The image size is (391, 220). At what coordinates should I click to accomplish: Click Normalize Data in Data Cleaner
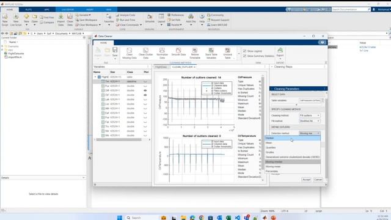click(x=162, y=53)
